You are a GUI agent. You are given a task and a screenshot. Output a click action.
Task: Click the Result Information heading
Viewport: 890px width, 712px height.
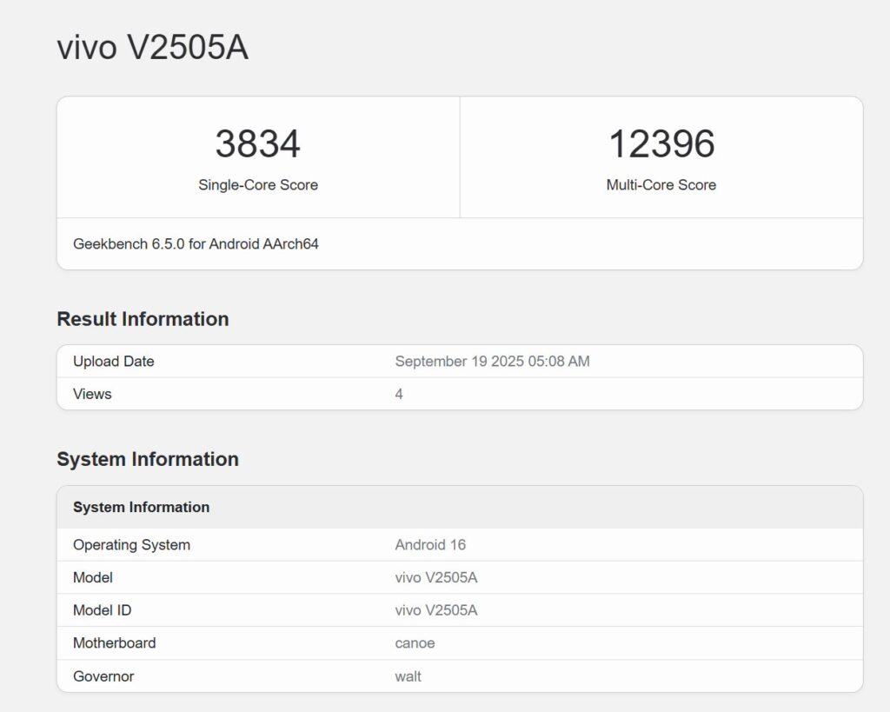coord(143,319)
